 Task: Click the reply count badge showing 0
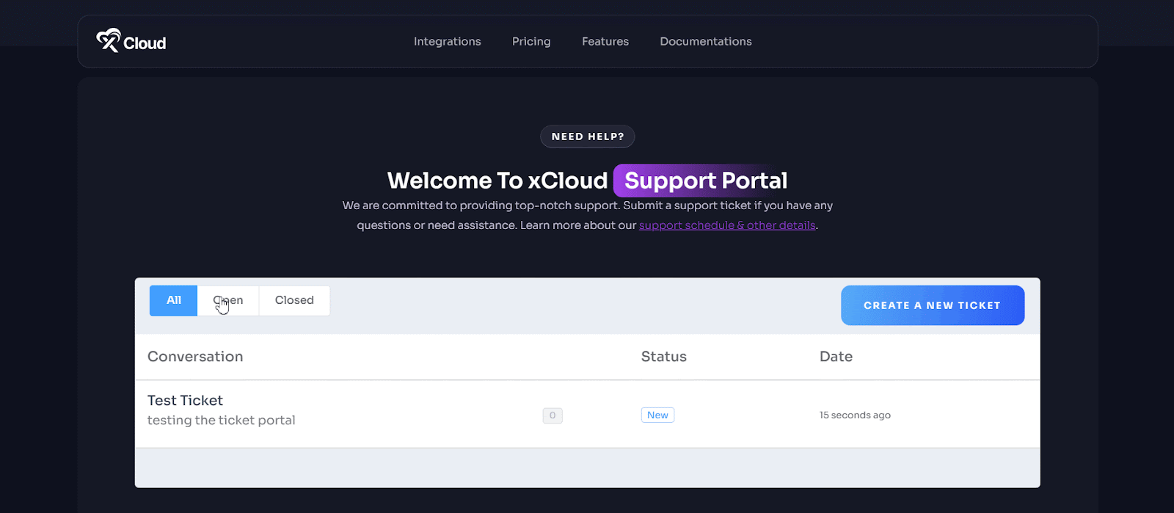click(x=553, y=415)
